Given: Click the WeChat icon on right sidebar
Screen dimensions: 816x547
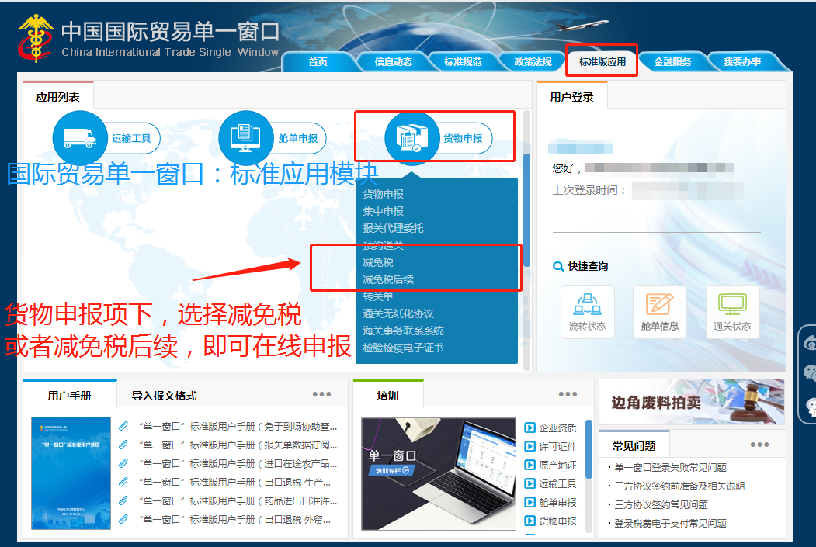Looking at the screenshot, I should click(810, 372).
